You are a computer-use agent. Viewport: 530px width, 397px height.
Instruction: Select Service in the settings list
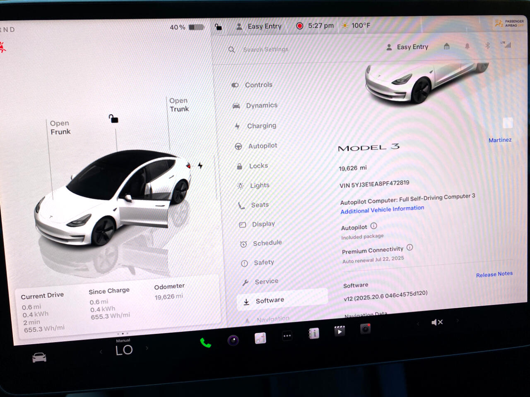(x=260, y=282)
